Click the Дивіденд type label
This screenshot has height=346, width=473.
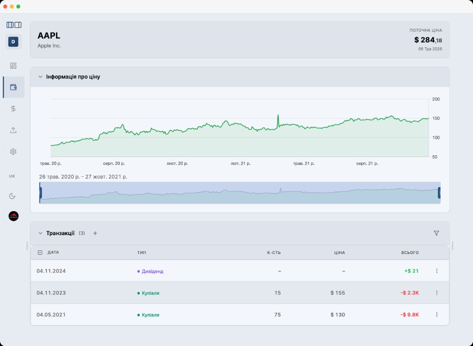(x=152, y=271)
